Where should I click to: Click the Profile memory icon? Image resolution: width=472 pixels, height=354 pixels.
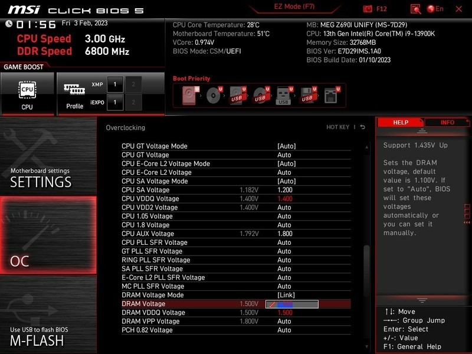tap(74, 91)
